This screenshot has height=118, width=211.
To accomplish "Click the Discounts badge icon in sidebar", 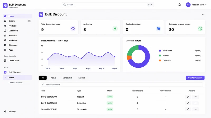I will 5,45.
